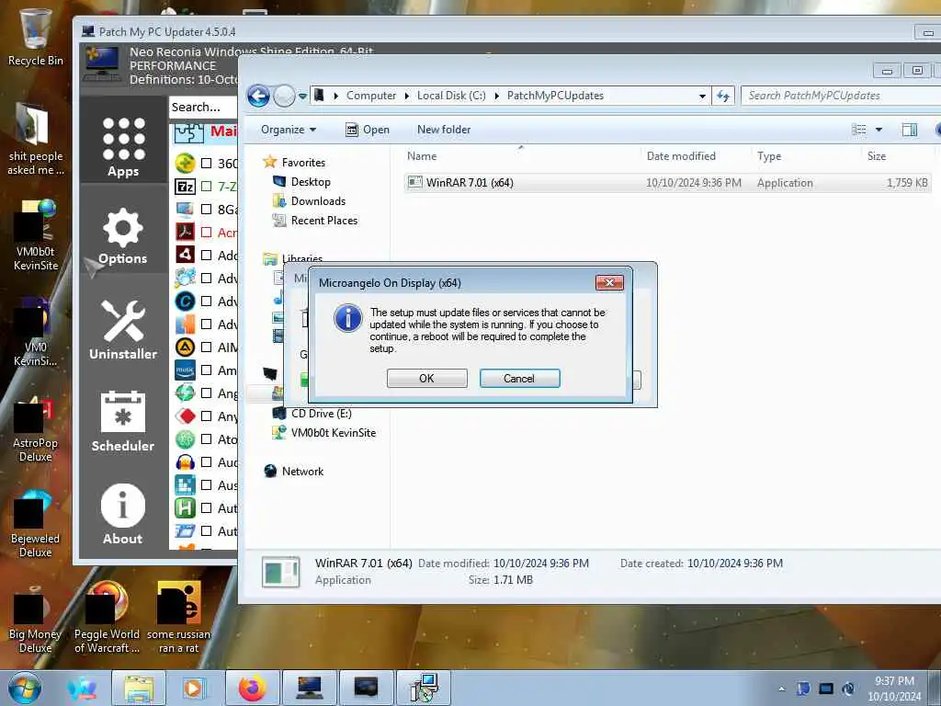Viewport: 941px width, 706px height.
Task: Tick the 7-Zip checkbox
Action: pos(207,186)
